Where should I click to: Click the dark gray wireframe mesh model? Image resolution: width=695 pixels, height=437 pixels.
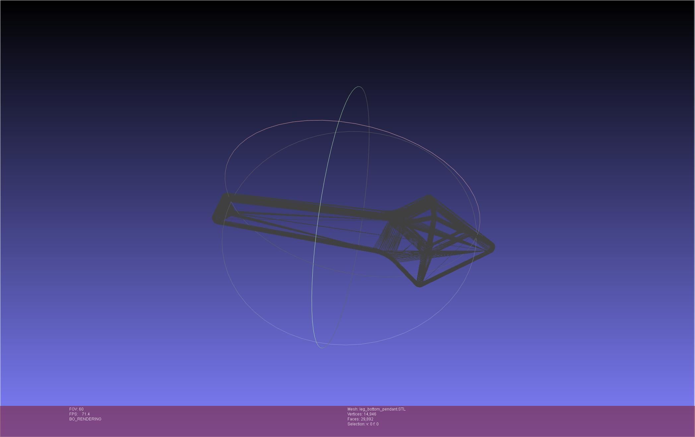tap(353, 240)
